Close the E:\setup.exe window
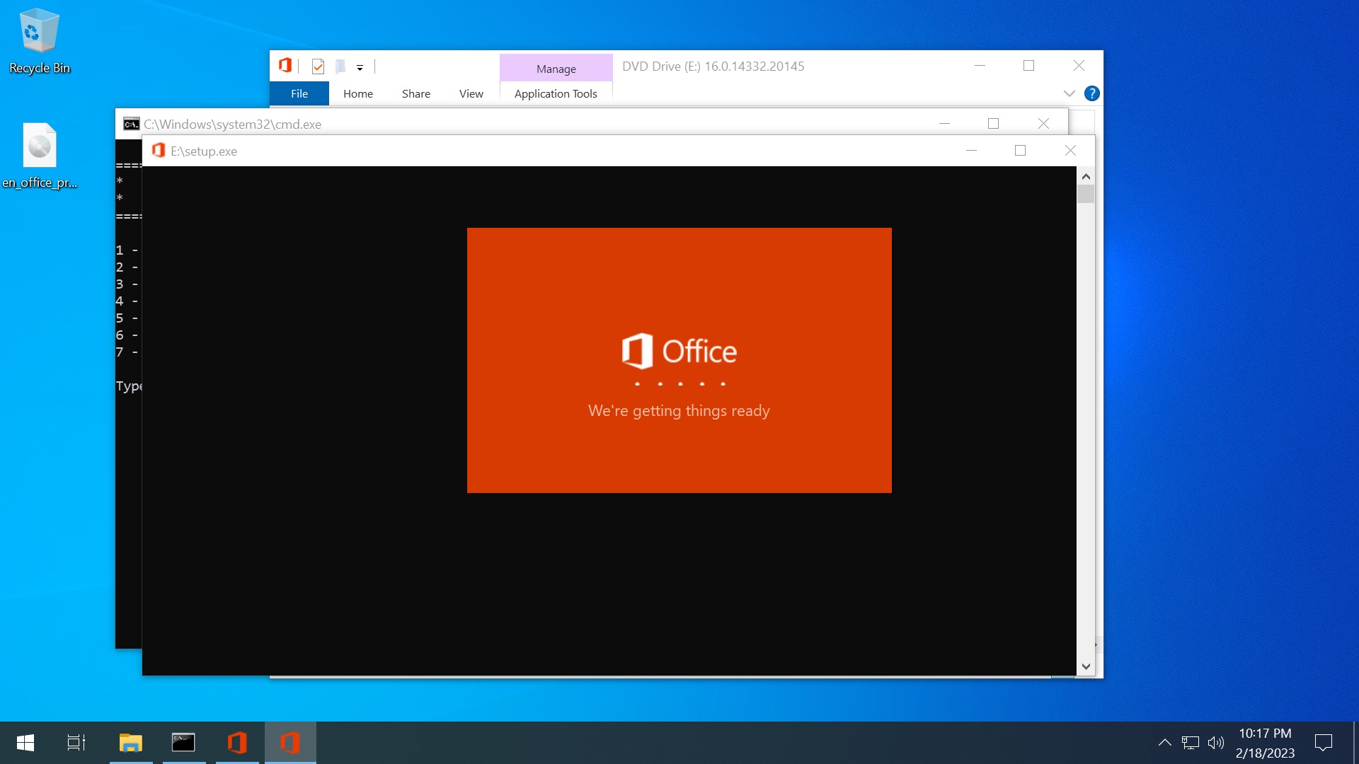The image size is (1359, 764). point(1070,151)
